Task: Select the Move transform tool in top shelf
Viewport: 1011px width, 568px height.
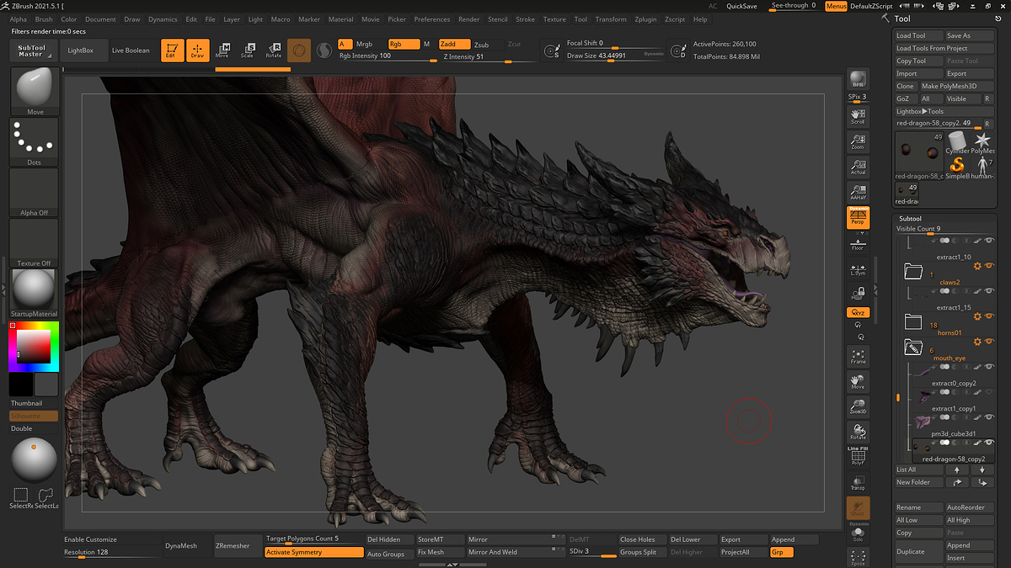Action: pyautogui.click(x=222, y=50)
